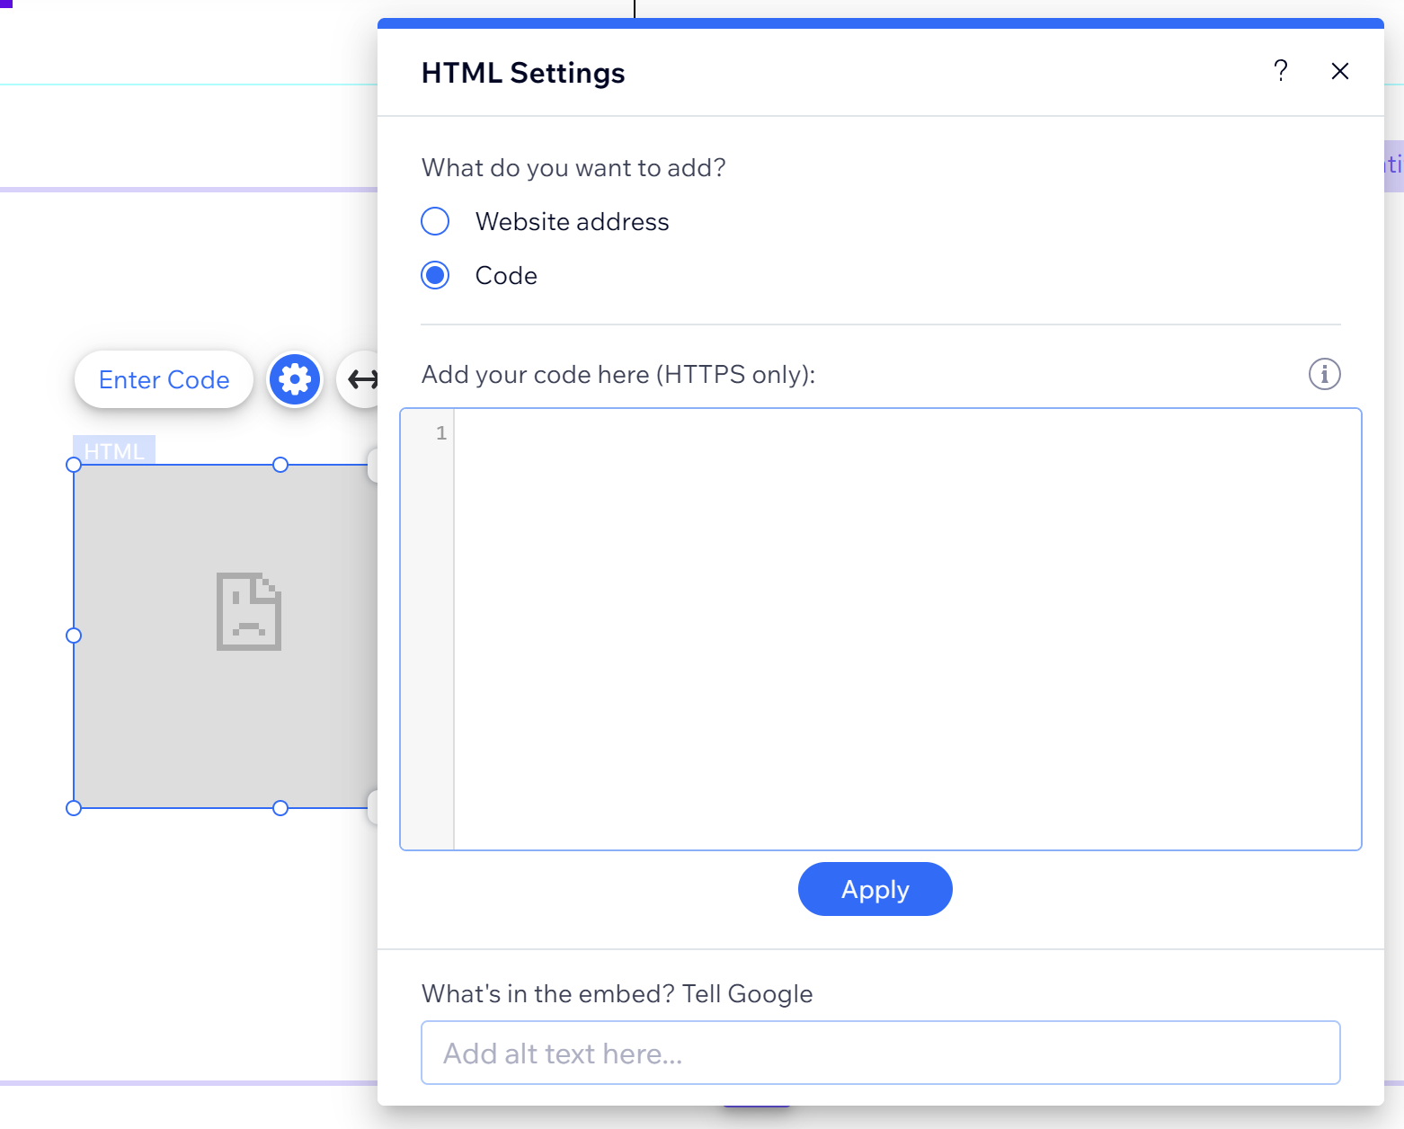Click the bottom-left resize handle
Image resolution: width=1404 pixels, height=1129 pixels.
tap(74, 808)
